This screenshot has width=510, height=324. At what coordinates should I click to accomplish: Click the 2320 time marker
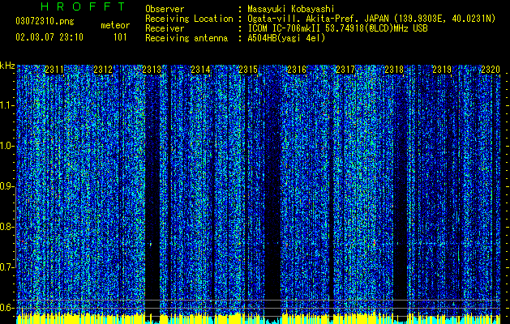point(491,70)
